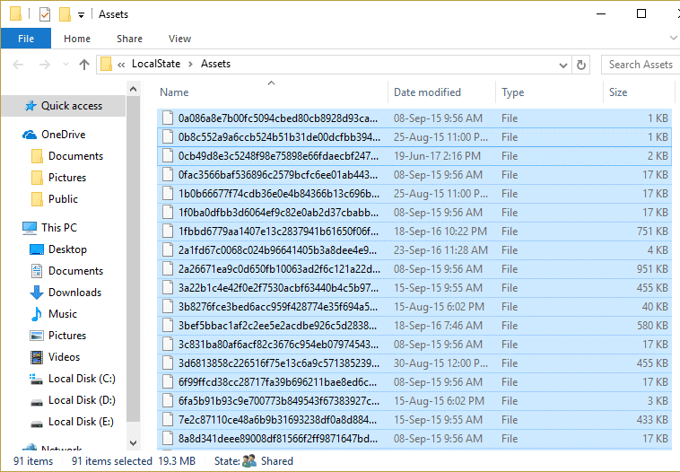Open OneDrive Pictures folder
The image size is (680, 472).
click(58, 178)
